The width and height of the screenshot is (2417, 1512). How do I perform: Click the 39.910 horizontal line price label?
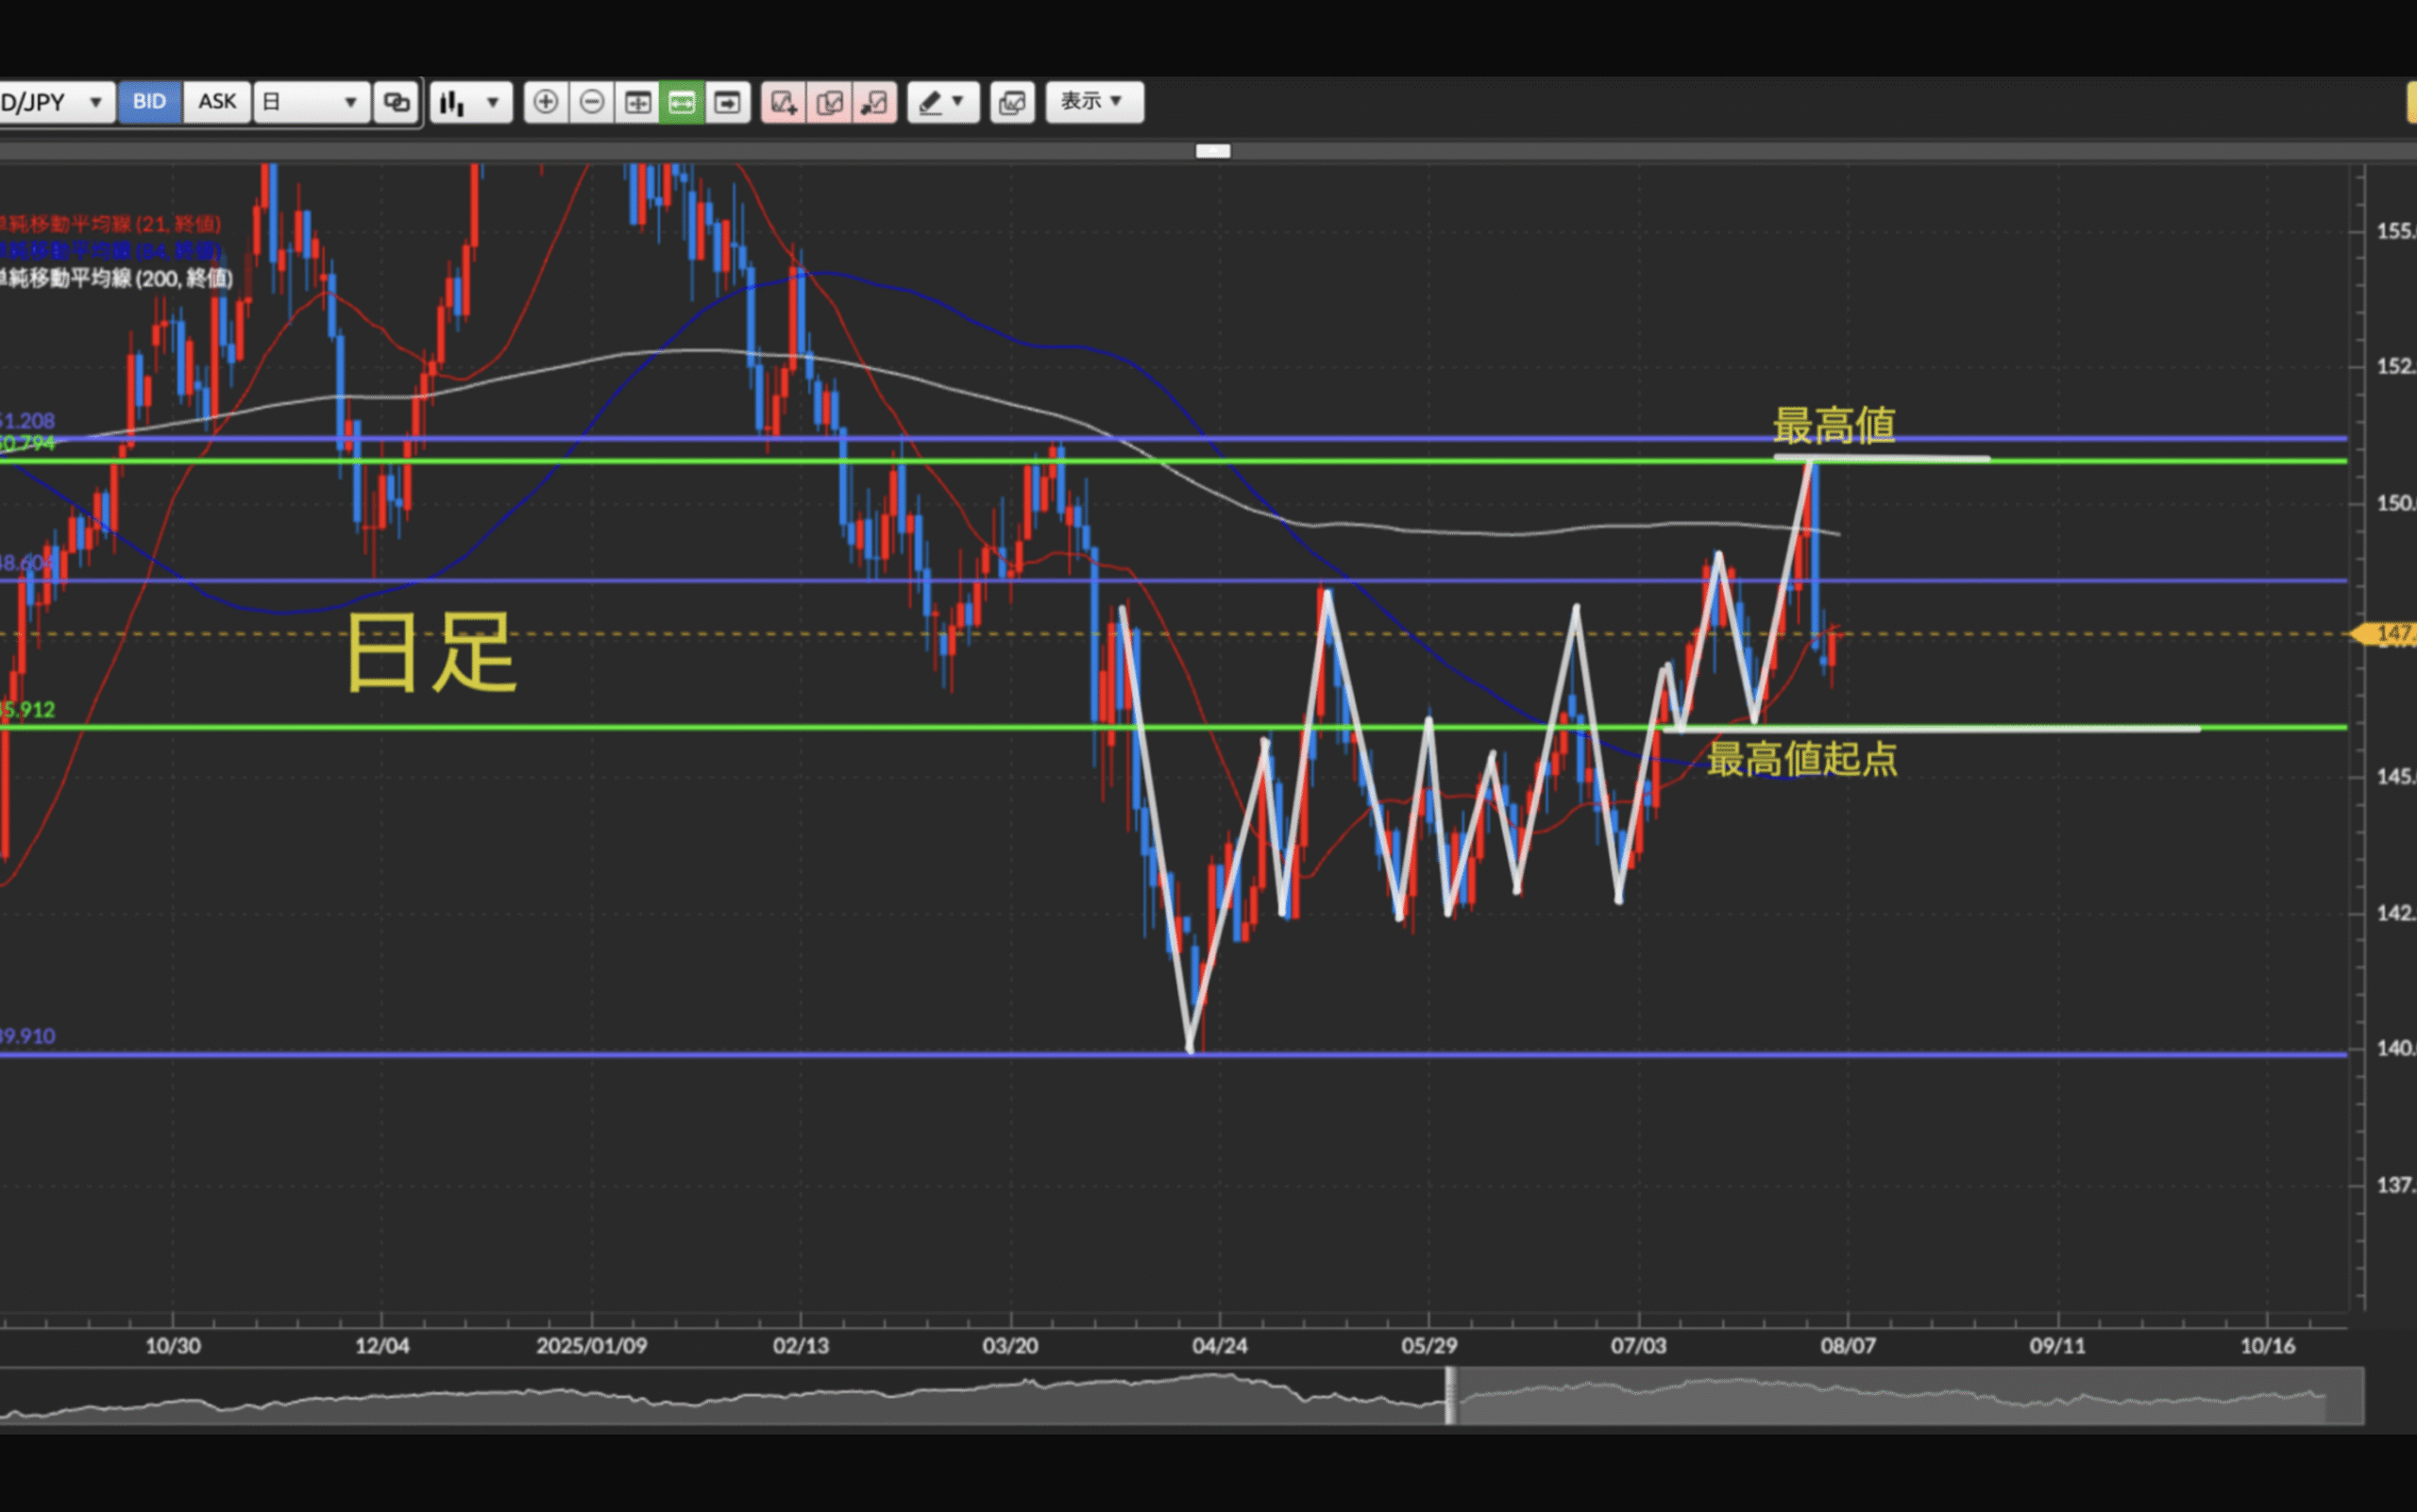pyautogui.click(x=27, y=1036)
